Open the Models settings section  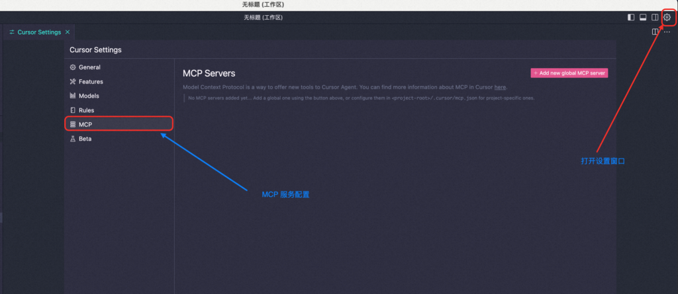(x=119, y=96)
